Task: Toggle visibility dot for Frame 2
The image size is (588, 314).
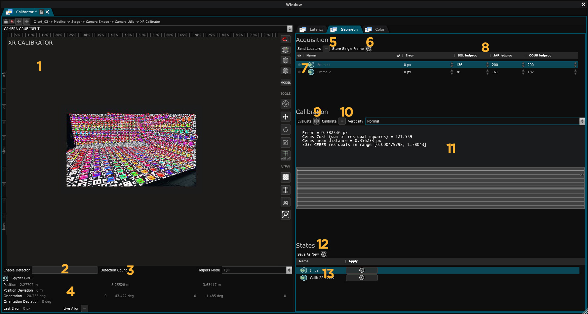Action: tap(299, 72)
